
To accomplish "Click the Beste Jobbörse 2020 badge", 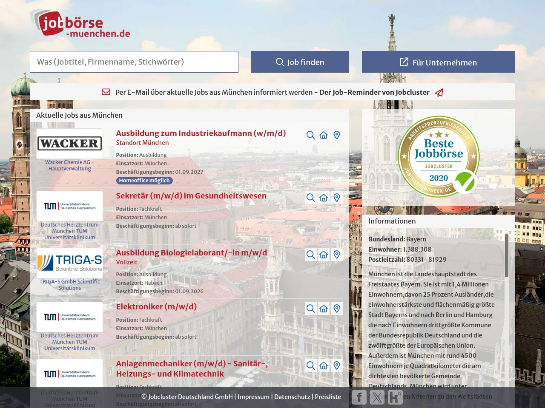I will coord(439,156).
